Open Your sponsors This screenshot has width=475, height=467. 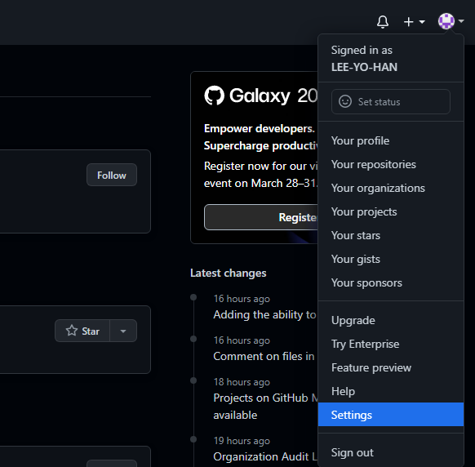(x=391, y=282)
